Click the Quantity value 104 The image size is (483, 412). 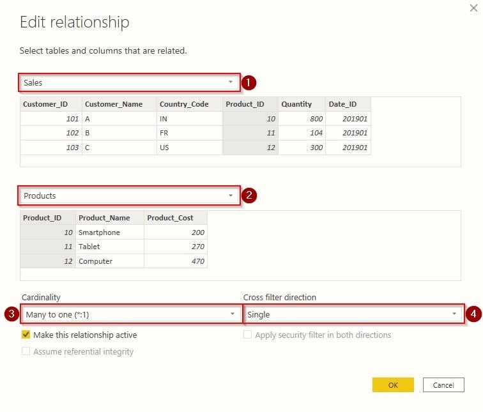(302, 133)
